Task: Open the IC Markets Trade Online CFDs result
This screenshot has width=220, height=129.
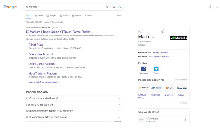Action: point(60,32)
